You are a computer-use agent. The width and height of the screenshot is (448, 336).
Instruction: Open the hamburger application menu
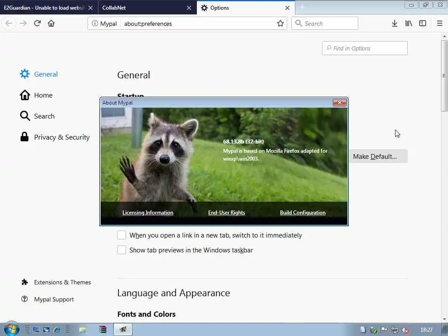click(439, 24)
